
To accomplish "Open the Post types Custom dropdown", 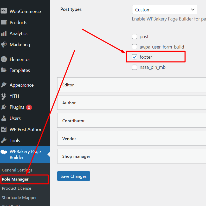I will tap(164, 9).
